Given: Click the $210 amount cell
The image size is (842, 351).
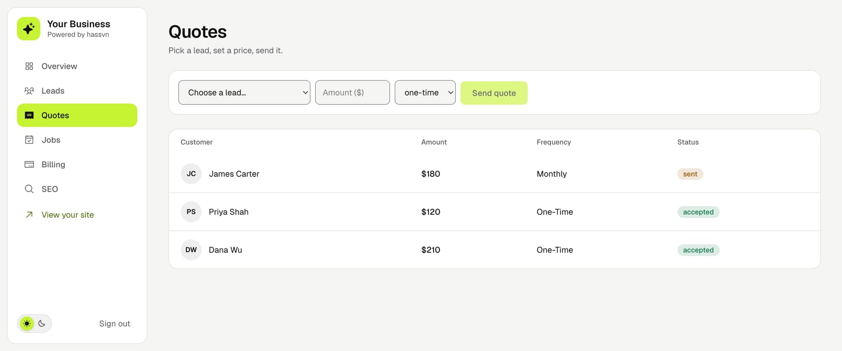Looking at the screenshot, I should pos(430,250).
